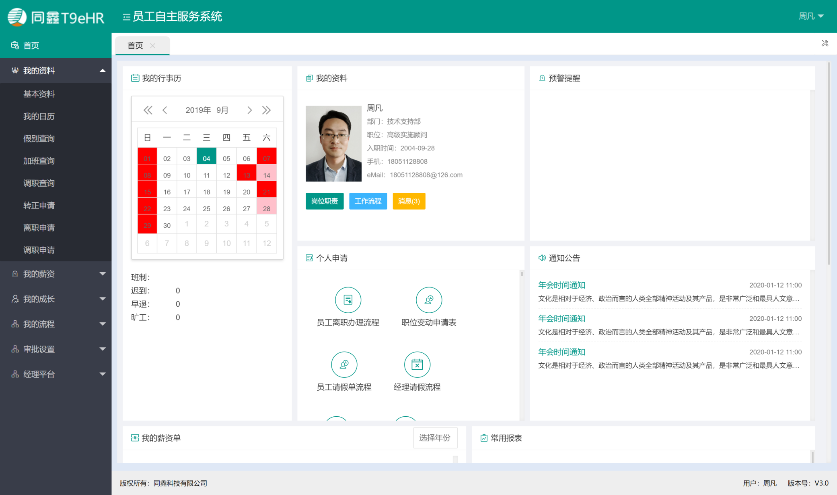The height and width of the screenshot is (495, 837).
Task: Select the 员工请假单流程 icon
Action: click(344, 365)
